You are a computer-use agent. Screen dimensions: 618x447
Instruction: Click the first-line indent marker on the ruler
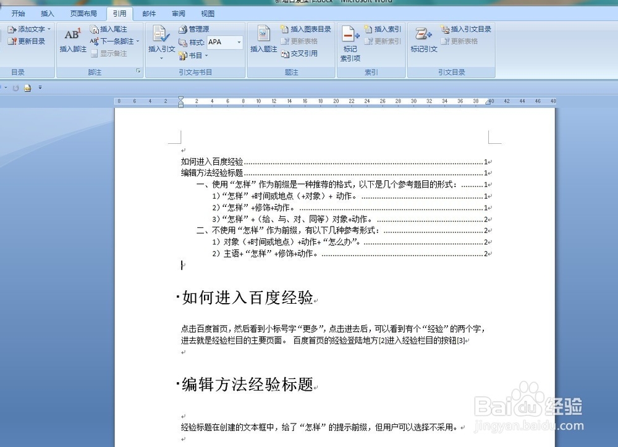pyautogui.click(x=181, y=98)
